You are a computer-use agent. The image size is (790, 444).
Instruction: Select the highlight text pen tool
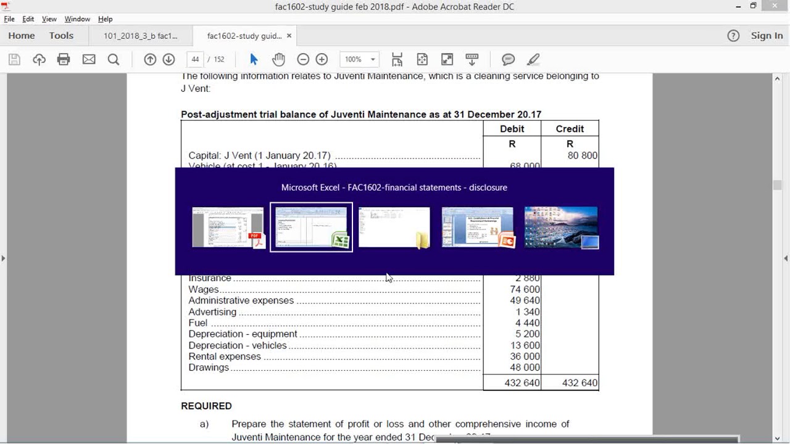pyautogui.click(x=533, y=59)
